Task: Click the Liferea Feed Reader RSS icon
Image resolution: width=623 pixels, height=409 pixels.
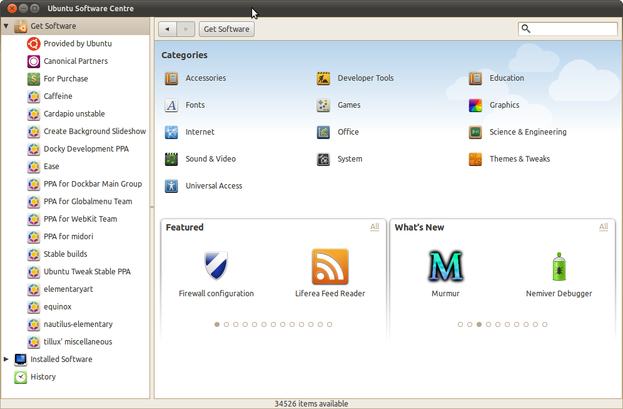Action: click(330, 267)
